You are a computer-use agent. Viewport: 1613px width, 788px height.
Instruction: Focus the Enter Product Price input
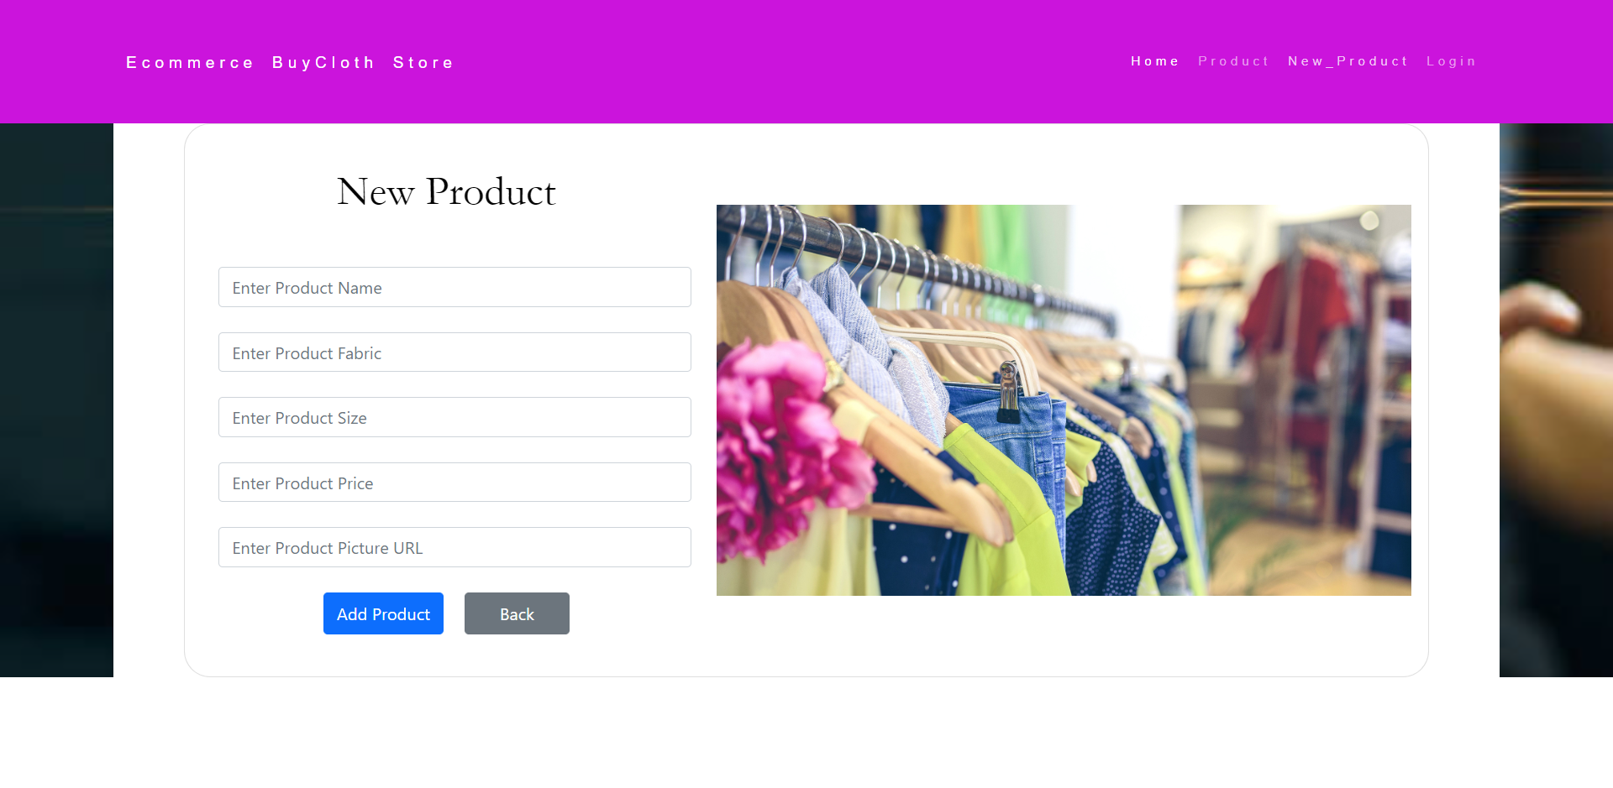tap(454, 483)
